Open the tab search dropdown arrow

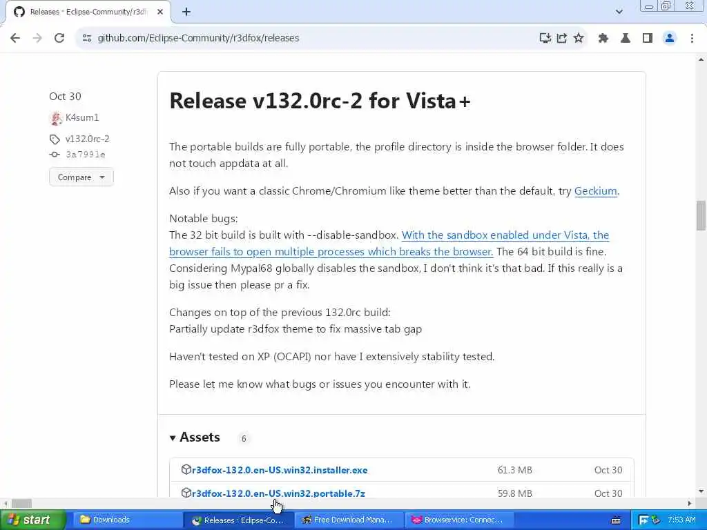click(619, 12)
